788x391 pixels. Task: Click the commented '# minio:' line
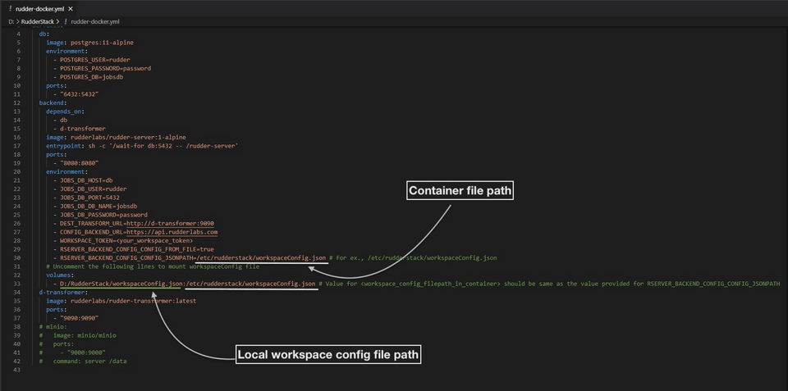53,326
